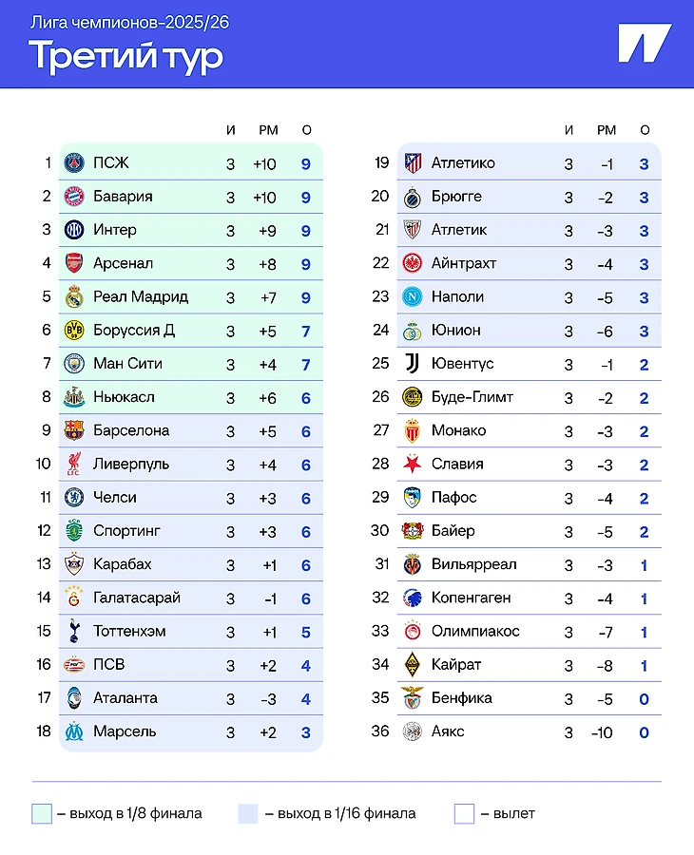Click the Arsenal club badge
Viewport: 694px width, 855px height.
pyautogui.click(x=74, y=263)
